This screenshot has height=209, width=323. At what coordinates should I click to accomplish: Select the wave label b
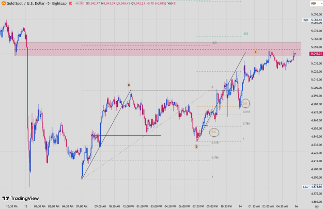coord(196,147)
